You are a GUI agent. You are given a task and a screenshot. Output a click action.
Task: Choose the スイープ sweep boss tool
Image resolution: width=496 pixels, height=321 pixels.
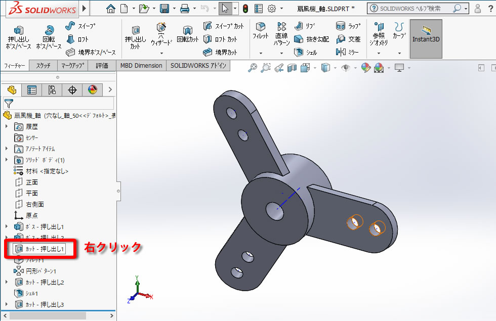[80, 26]
